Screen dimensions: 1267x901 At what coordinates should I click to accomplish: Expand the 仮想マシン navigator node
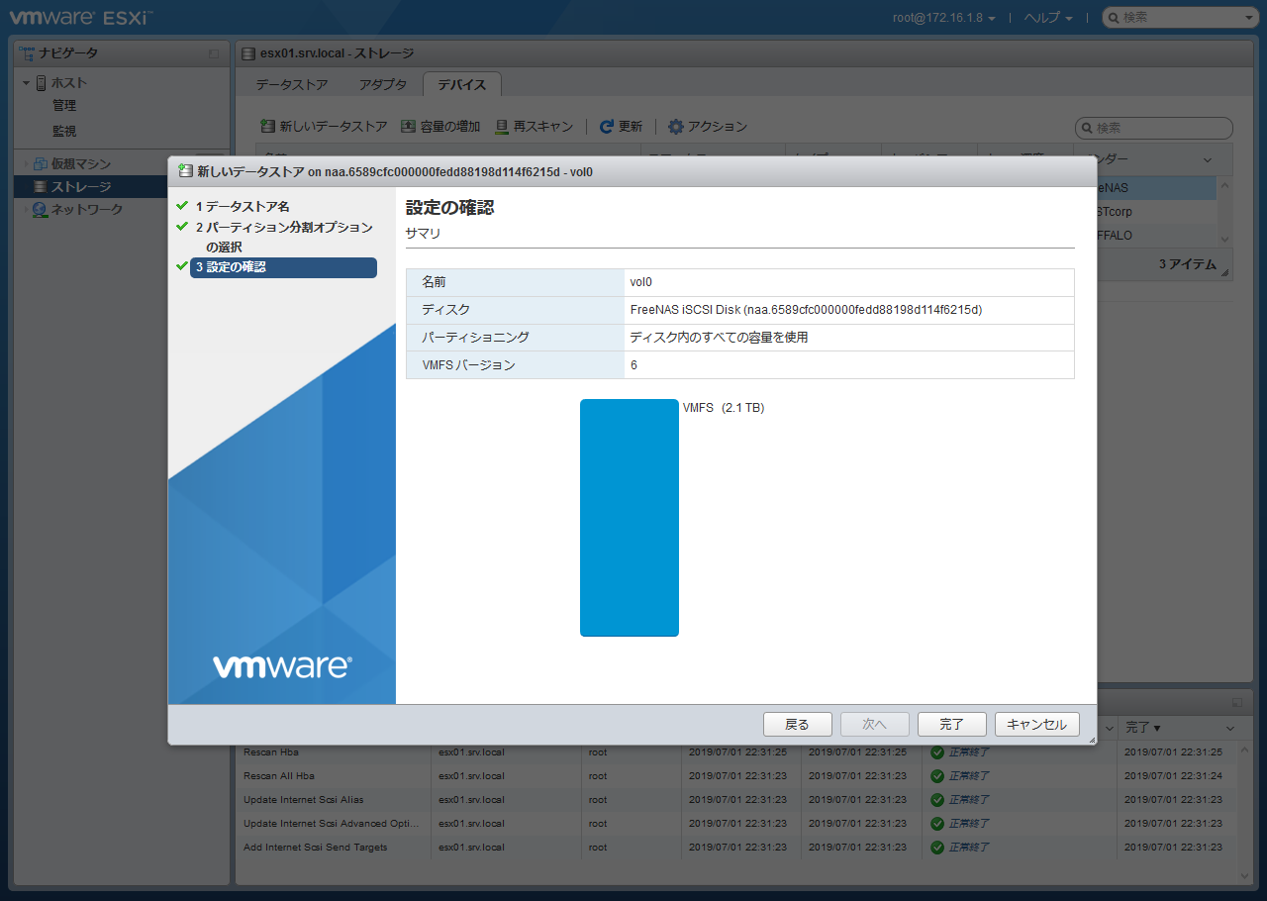point(26,164)
